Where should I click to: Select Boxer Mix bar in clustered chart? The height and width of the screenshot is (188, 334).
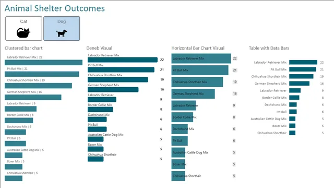click(x=14, y=167)
